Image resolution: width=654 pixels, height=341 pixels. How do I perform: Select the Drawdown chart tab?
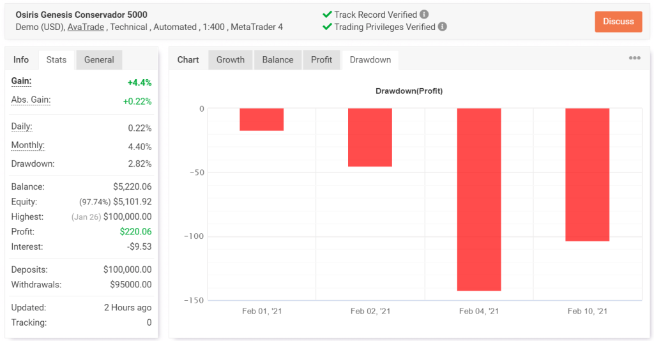coord(370,59)
